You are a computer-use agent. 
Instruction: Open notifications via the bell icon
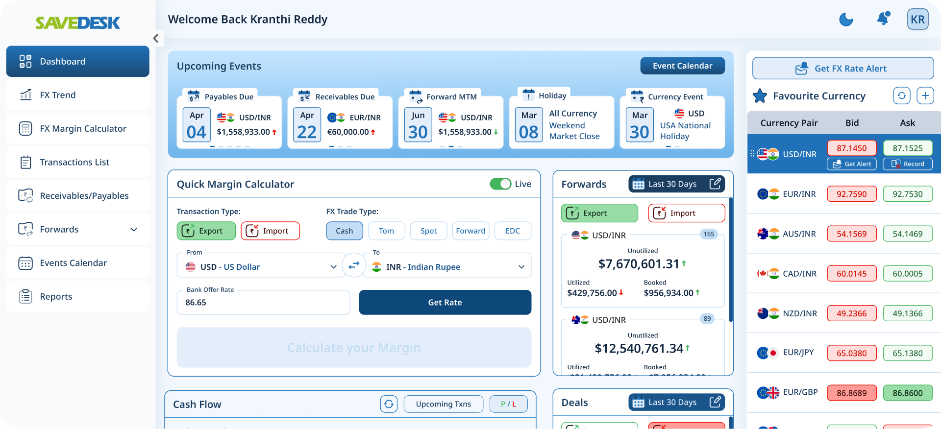[x=883, y=19]
